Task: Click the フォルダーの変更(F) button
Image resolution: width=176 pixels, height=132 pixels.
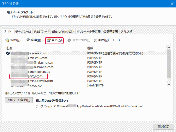Action: pos(19,100)
